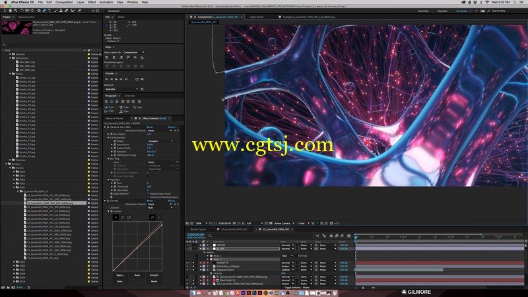
Task: Open Graph Editor in timeline
Action: coord(349,236)
